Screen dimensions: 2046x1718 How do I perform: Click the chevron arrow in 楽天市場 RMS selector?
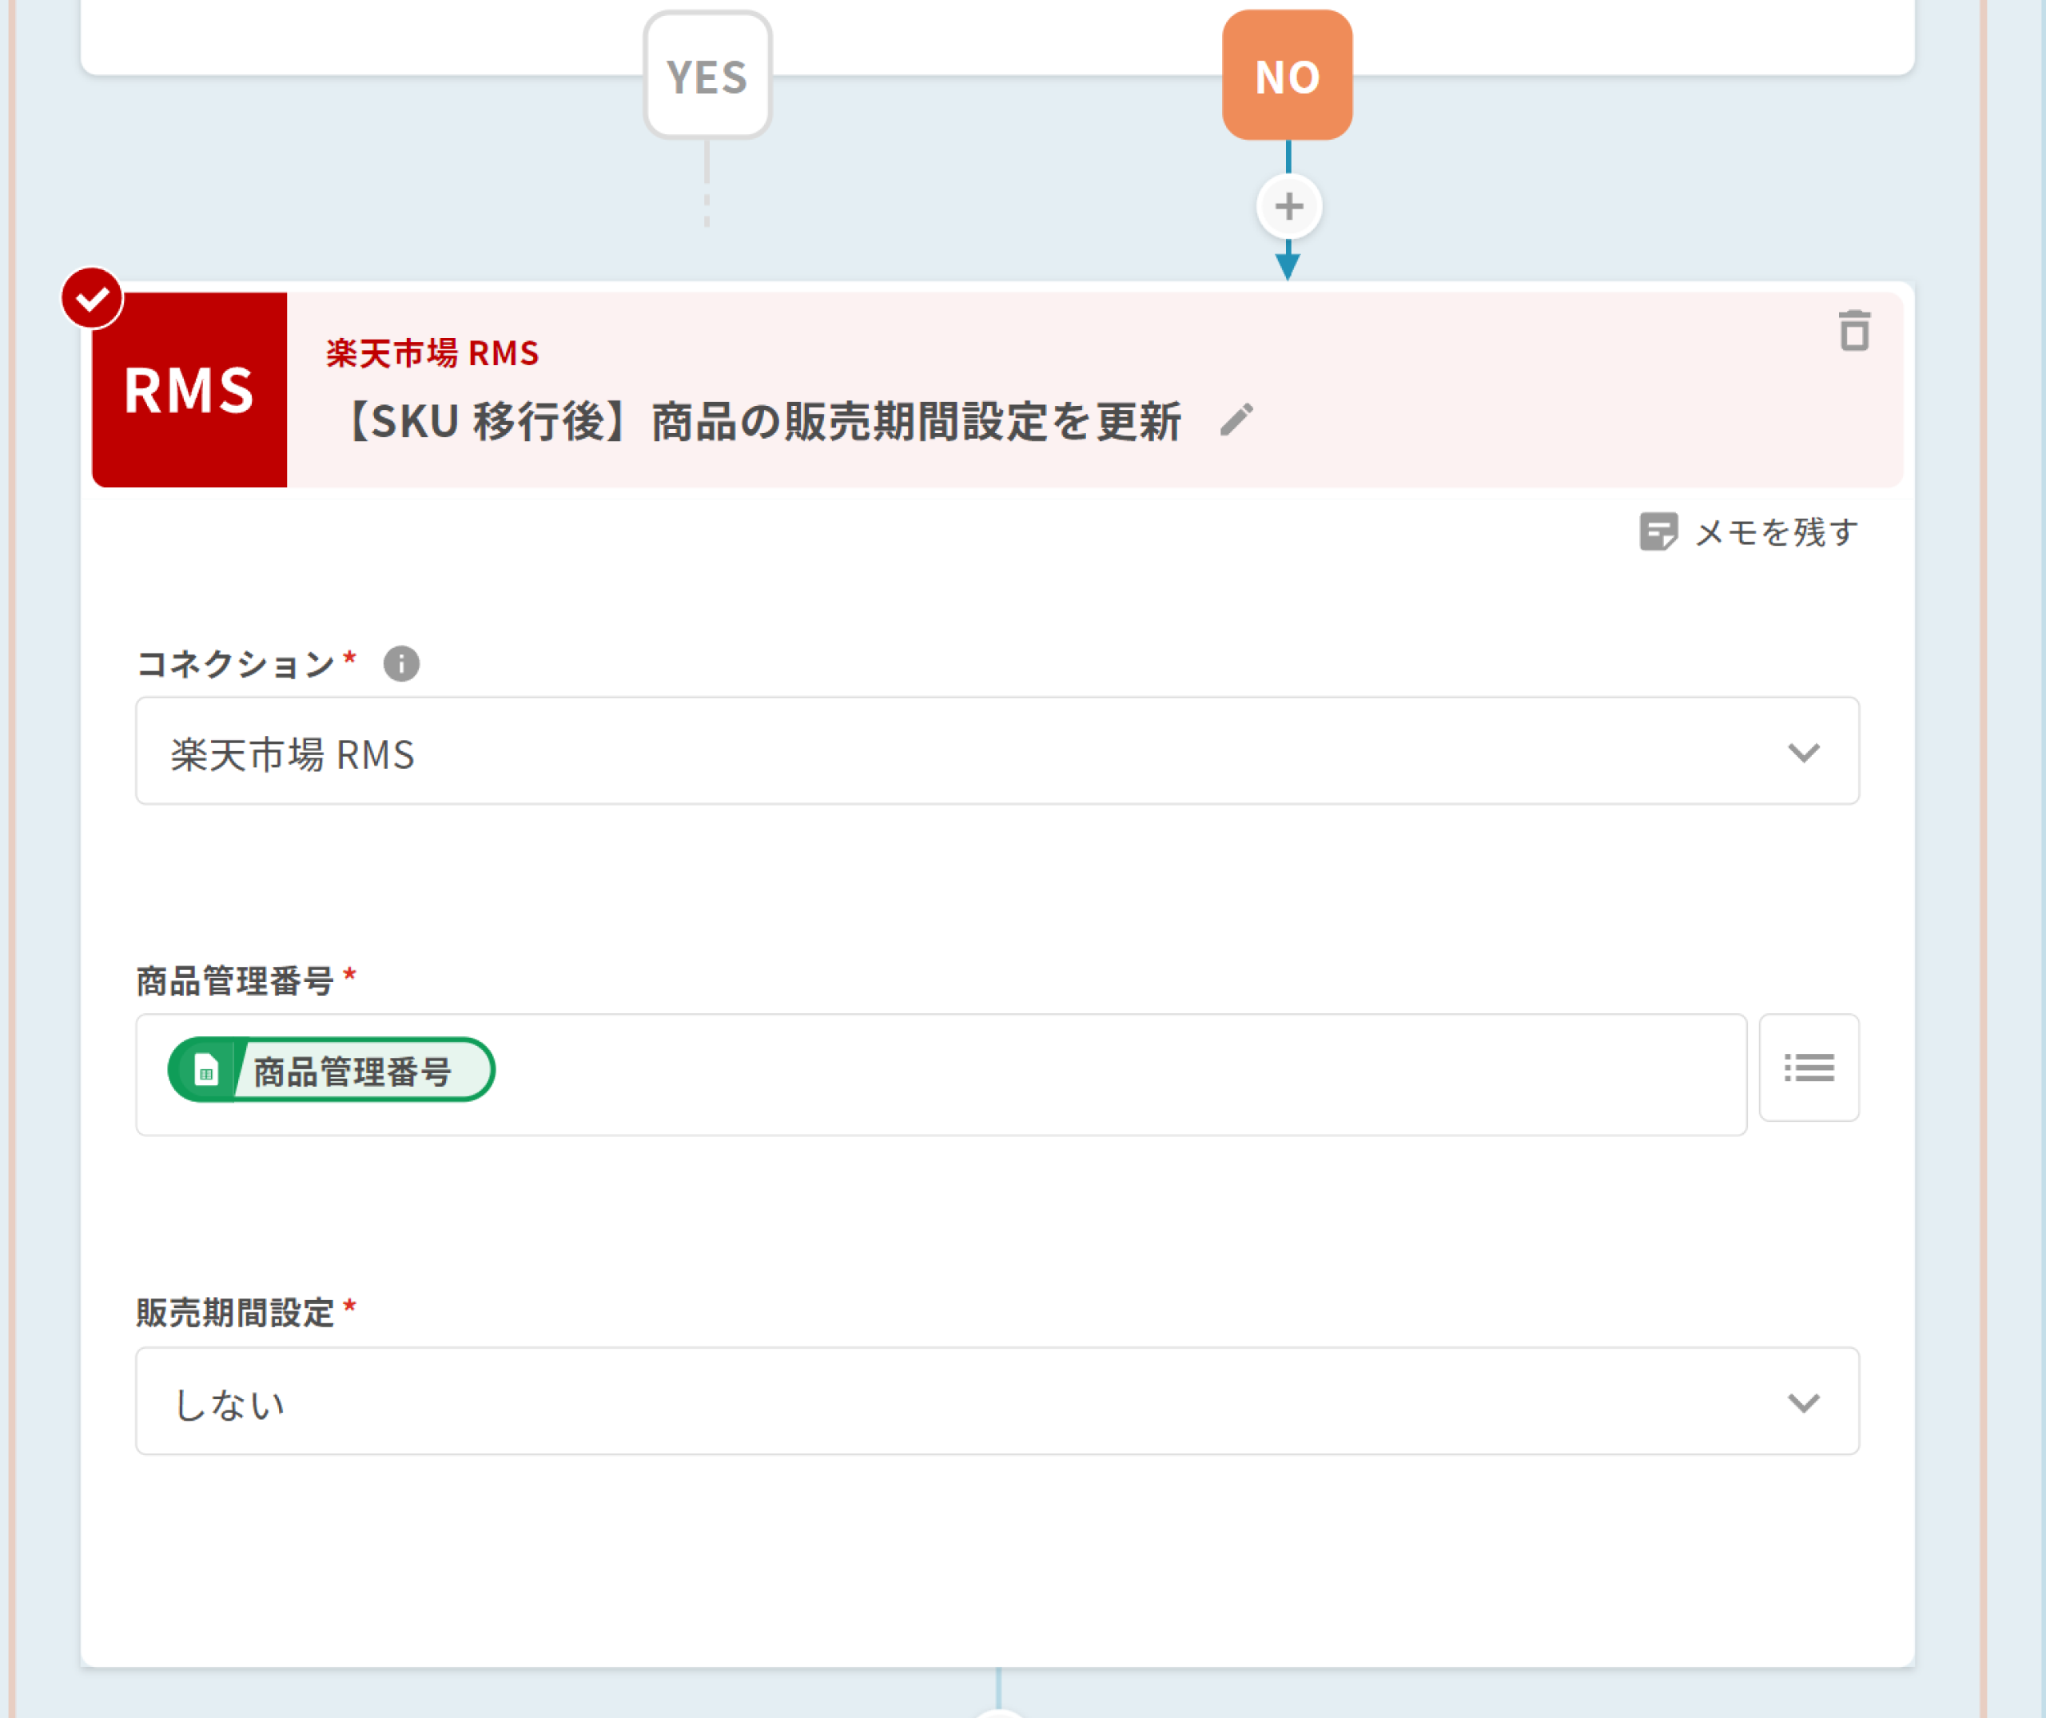click(x=1803, y=752)
